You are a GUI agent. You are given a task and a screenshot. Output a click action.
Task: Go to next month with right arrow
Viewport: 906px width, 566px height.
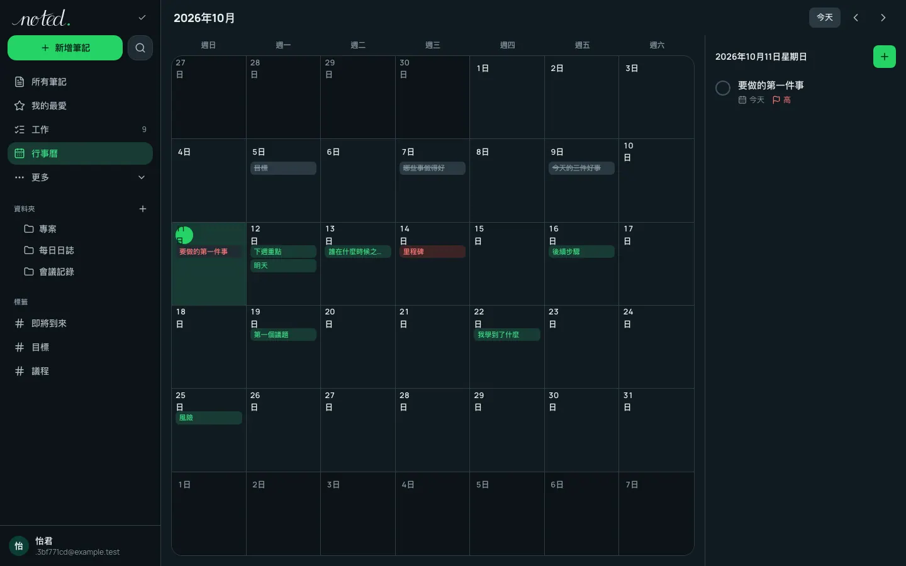[x=883, y=18]
